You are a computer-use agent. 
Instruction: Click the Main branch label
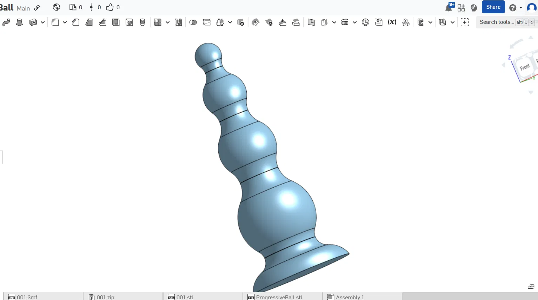pyautogui.click(x=24, y=8)
